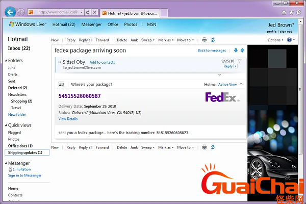Collapse the Quick views section

6,125
